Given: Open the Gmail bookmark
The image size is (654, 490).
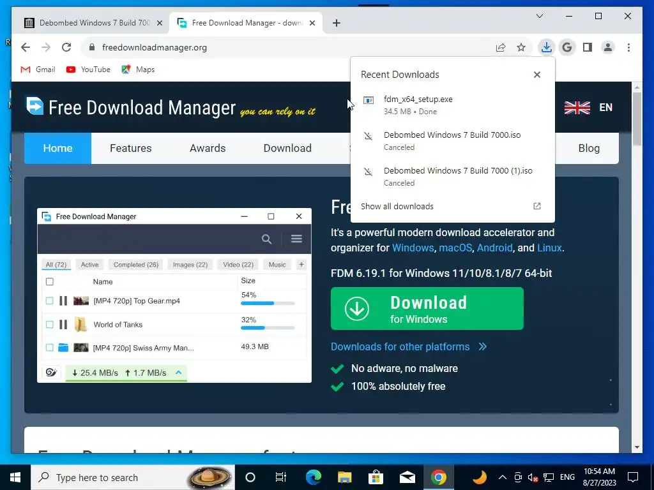Looking at the screenshot, I should pos(38,70).
